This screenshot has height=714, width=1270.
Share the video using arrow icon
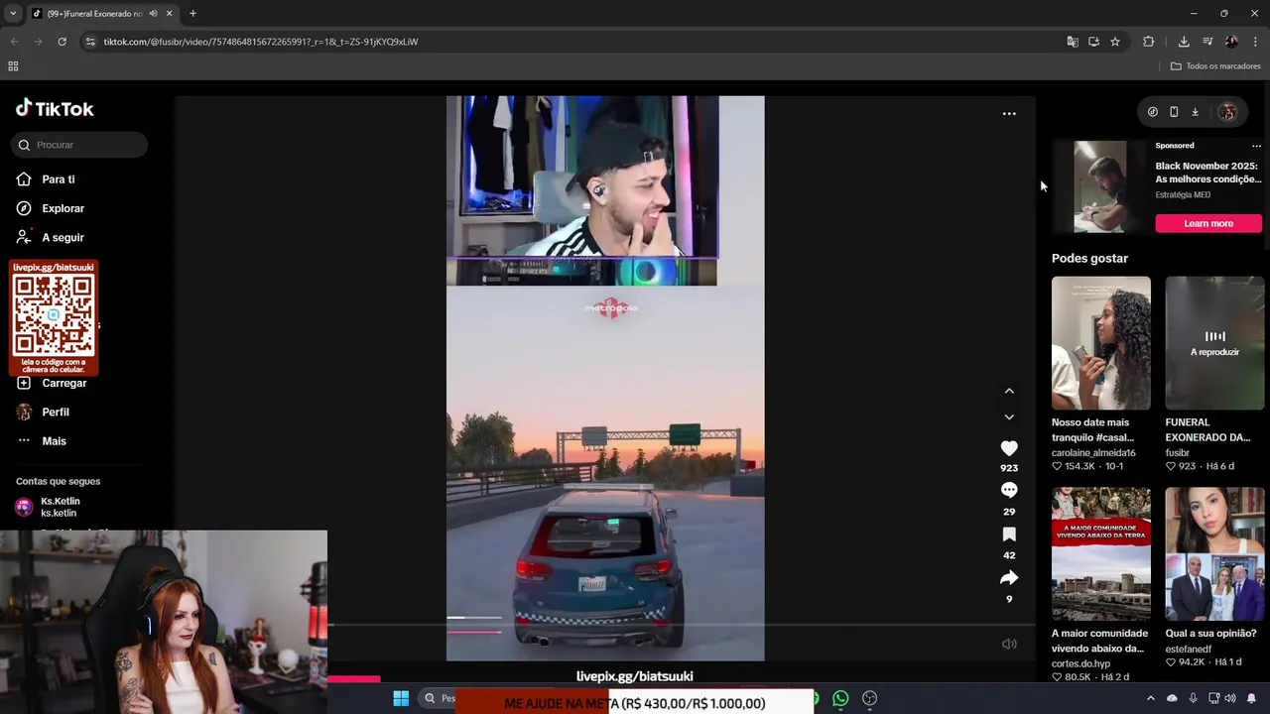[x=1009, y=578]
